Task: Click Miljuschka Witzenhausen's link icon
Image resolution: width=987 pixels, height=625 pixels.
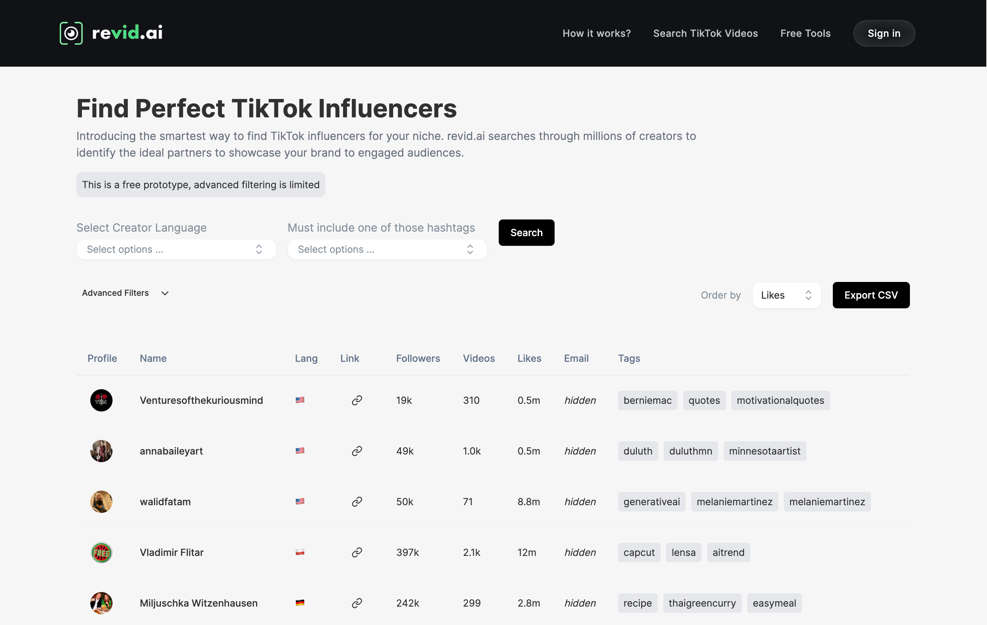Action: (357, 603)
